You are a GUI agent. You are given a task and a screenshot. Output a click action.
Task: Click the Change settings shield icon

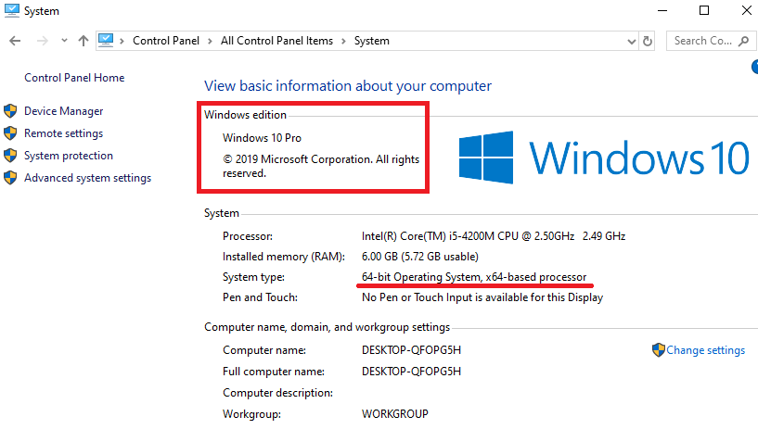click(659, 350)
